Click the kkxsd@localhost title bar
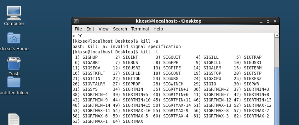Viewport: 299px width, 125px height. click(x=168, y=21)
